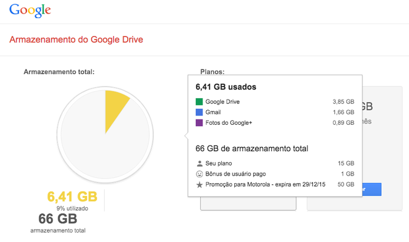
Task: Click the Google logo
Action: 30,11
